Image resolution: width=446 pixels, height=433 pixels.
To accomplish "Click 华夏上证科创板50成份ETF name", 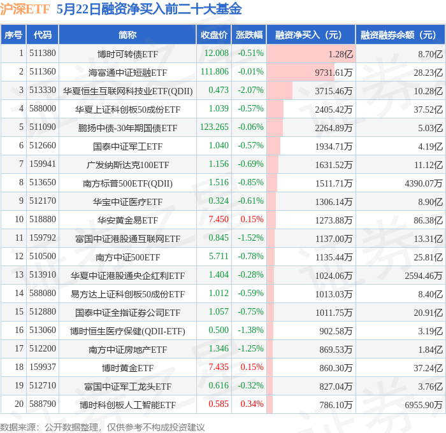I will pyautogui.click(x=127, y=110).
